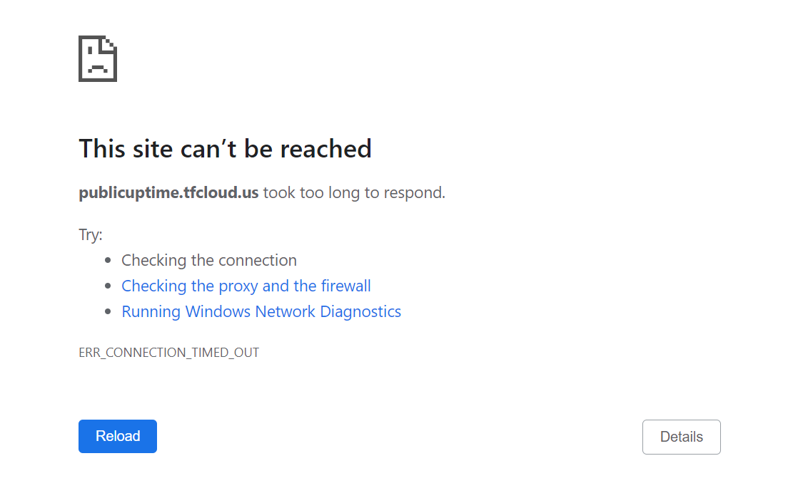Click the bullet beside the proxy link
The width and height of the screenshot is (808, 498).
pyautogui.click(x=108, y=285)
